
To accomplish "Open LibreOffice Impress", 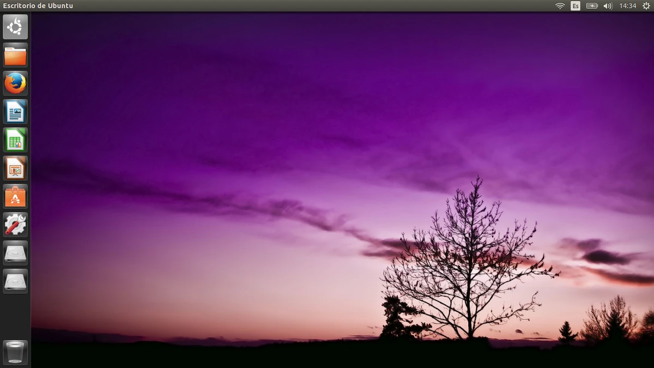I will tap(15, 168).
